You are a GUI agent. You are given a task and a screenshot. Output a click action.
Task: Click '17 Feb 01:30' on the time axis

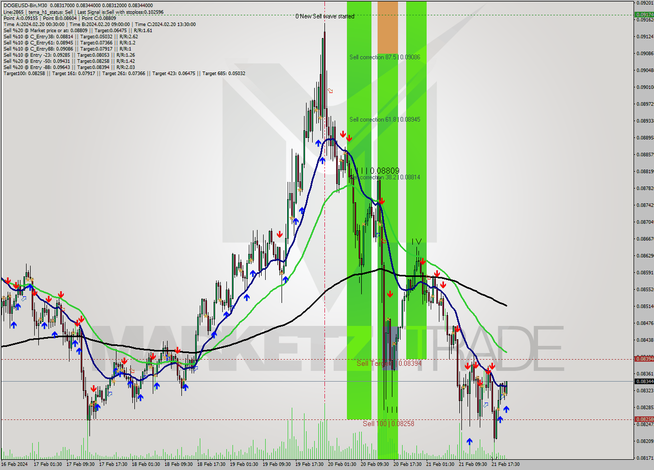pyautogui.click(x=48, y=464)
